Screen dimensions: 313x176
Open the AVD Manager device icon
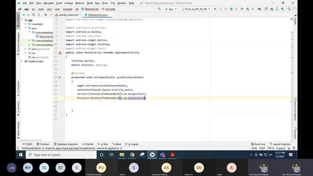point(277,9)
